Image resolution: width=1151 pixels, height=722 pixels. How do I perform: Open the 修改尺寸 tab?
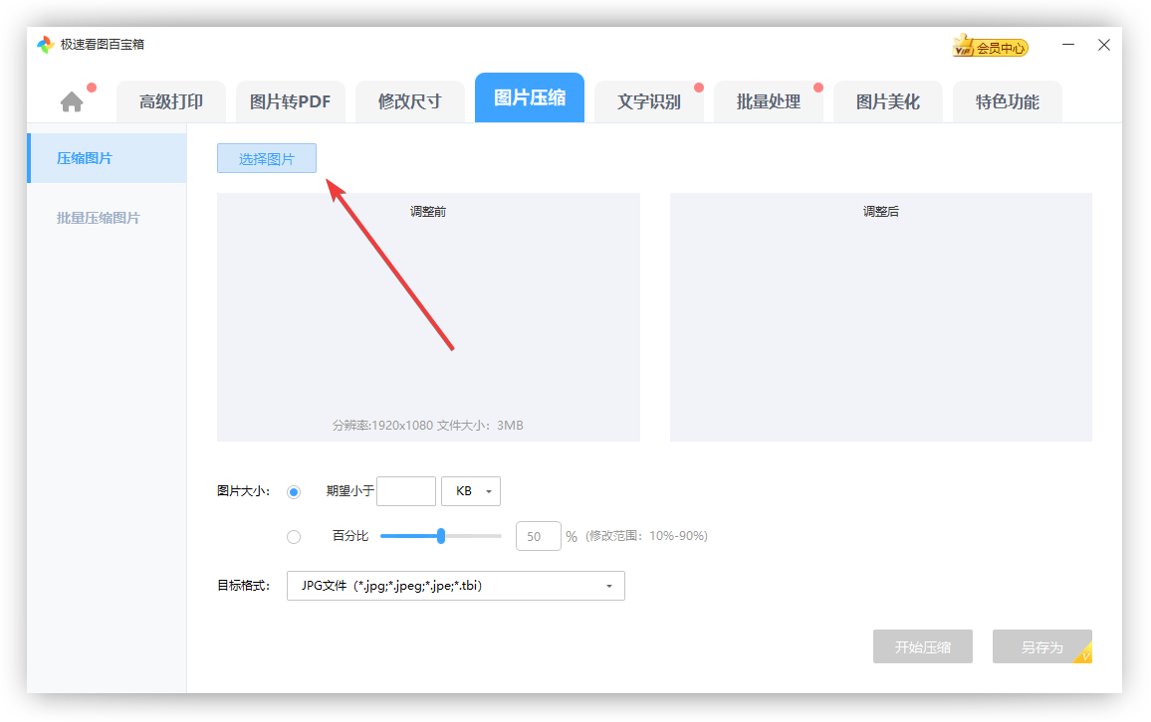[x=409, y=101]
